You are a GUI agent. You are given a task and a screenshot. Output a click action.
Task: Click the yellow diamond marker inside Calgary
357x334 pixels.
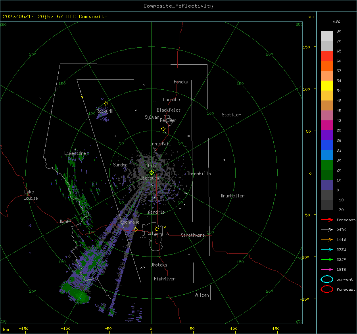tap(157, 229)
